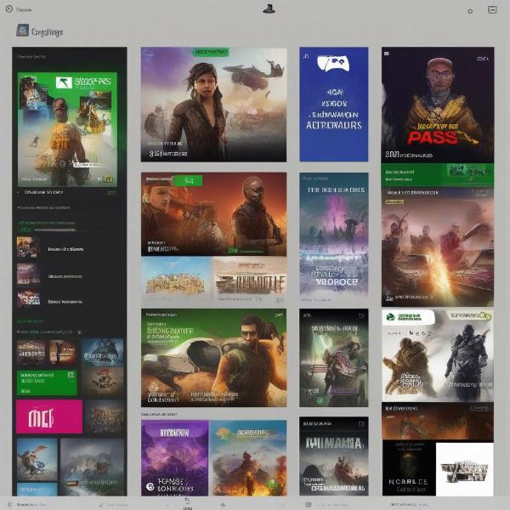Screen dimensions: 510x510
Task: Open the white card with stacked logo at bottom right
Action: tap(464, 469)
